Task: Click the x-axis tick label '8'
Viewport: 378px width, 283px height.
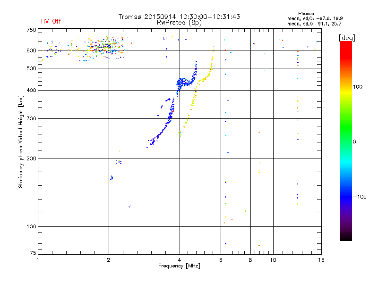Action: pos(250,260)
